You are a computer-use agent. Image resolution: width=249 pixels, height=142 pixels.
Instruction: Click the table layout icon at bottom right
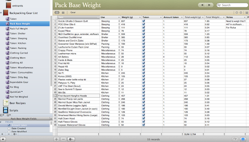243,139
